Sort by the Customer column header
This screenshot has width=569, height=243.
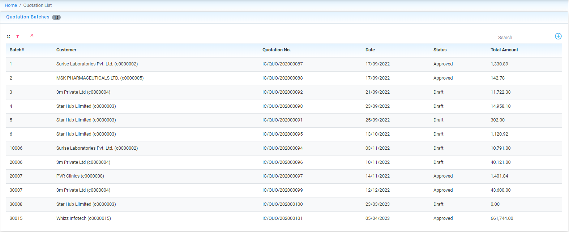point(66,50)
